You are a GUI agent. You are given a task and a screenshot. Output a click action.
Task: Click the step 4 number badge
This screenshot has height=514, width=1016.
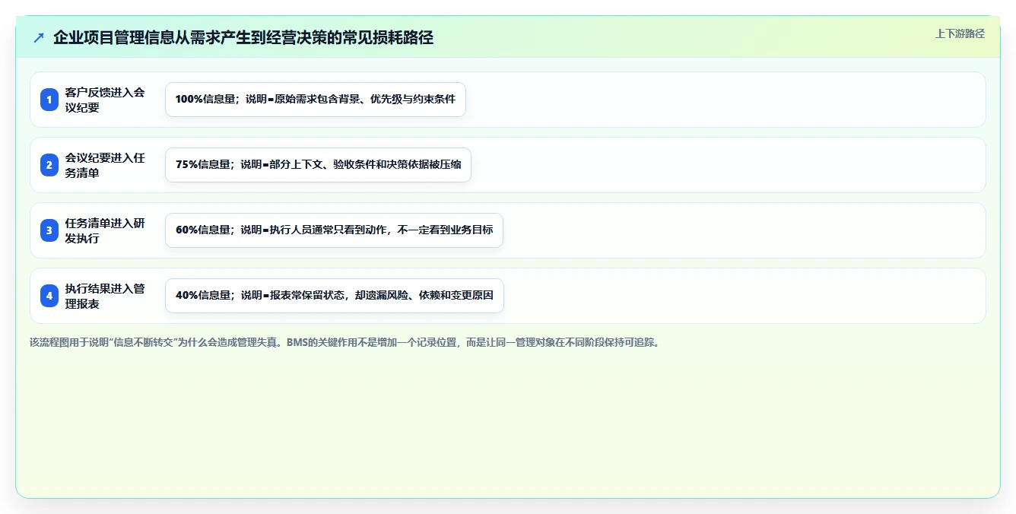click(x=49, y=296)
